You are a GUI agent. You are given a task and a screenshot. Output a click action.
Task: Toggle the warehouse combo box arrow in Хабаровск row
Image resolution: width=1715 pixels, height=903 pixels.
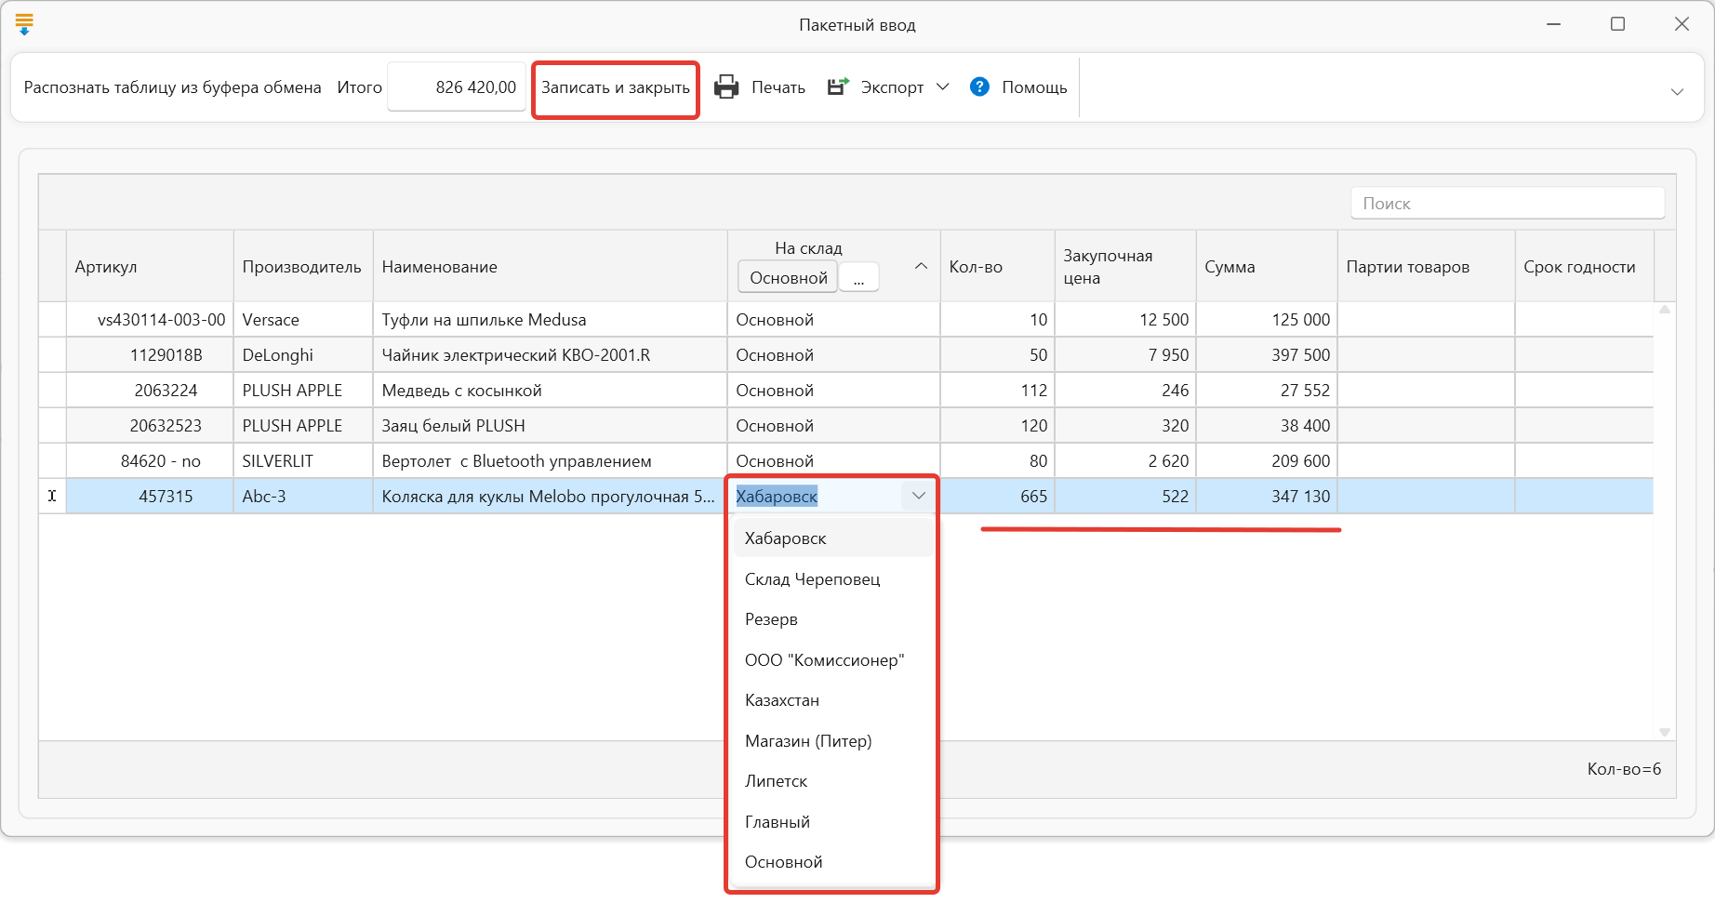click(x=918, y=496)
